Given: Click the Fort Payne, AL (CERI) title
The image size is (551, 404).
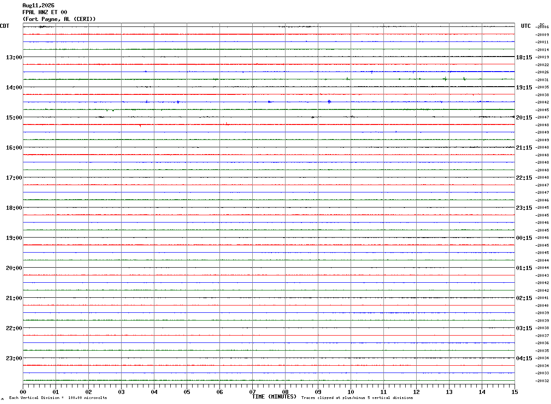Looking at the screenshot, I should pos(59,19).
